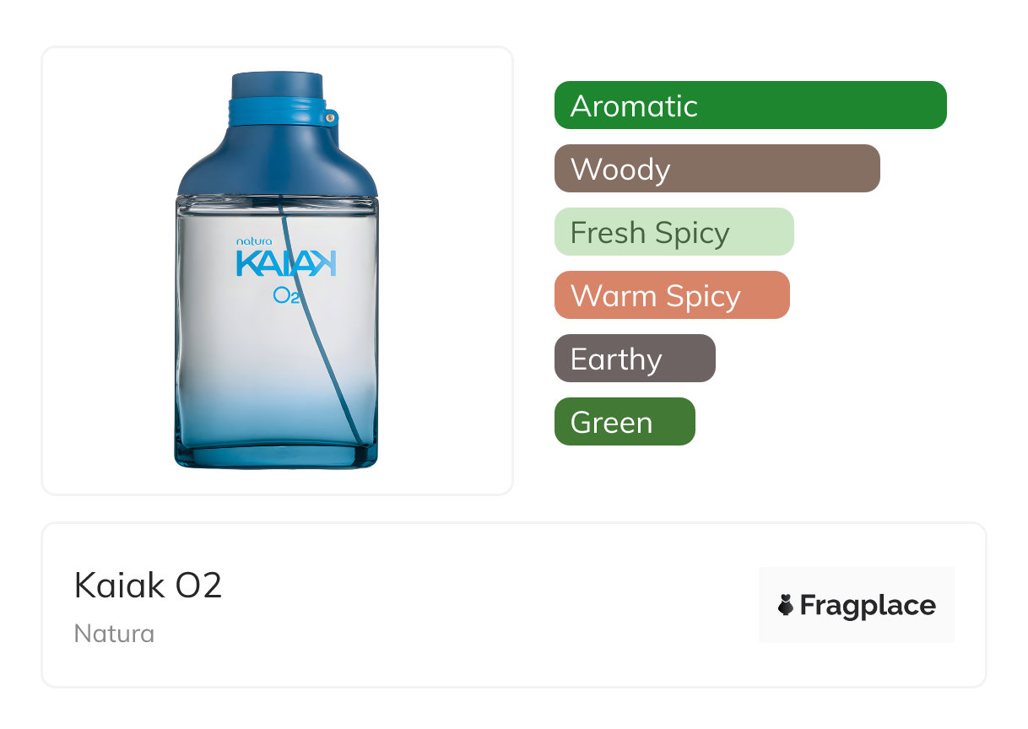
Task: Click the Natura brand name below title
Action: click(114, 633)
